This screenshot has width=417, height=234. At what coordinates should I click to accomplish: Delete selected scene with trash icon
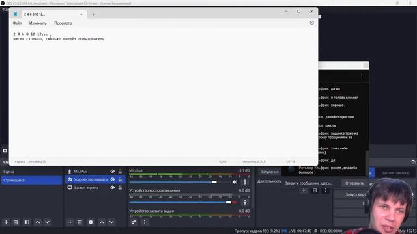coord(16,222)
